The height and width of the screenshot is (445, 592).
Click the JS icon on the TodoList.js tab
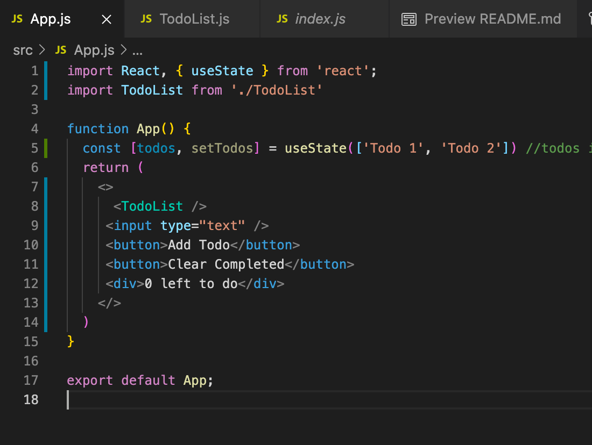[146, 19]
